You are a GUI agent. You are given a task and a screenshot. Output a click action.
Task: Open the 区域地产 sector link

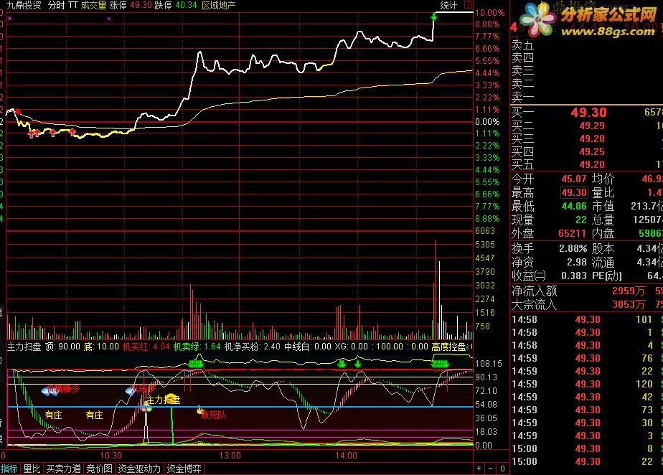pyautogui.click(x=219, y=5)
